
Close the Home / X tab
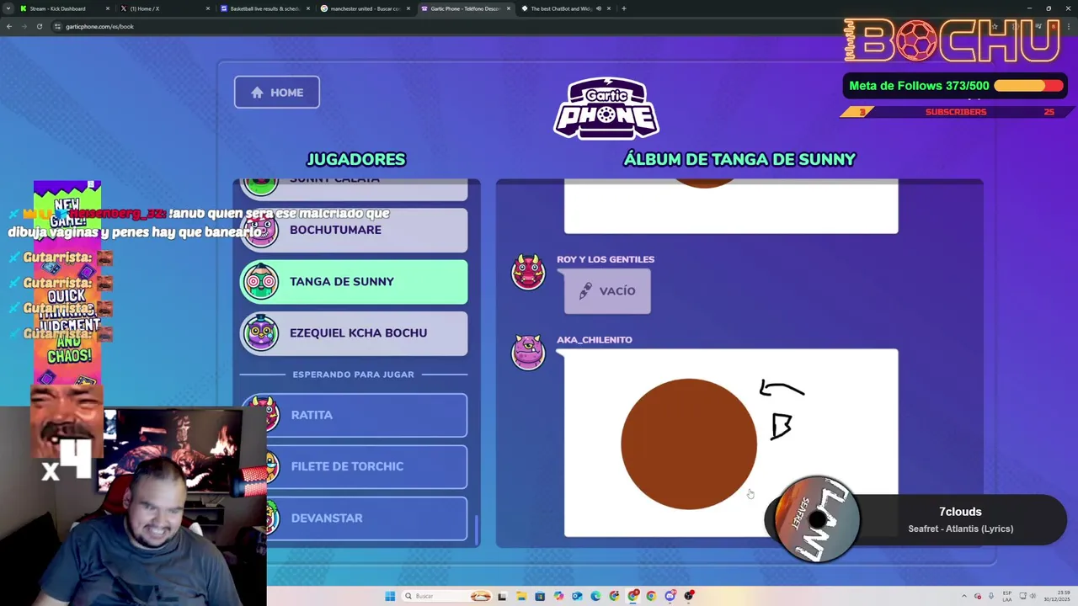click(208, 8)
